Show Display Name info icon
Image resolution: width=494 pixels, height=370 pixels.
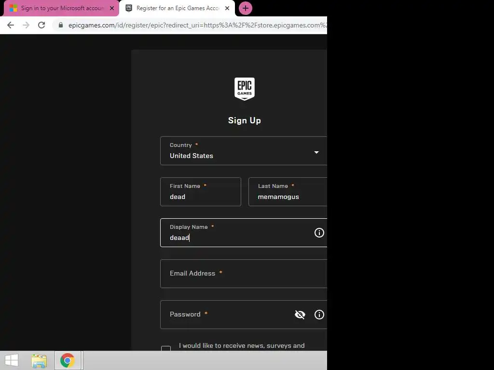[319, 233]
